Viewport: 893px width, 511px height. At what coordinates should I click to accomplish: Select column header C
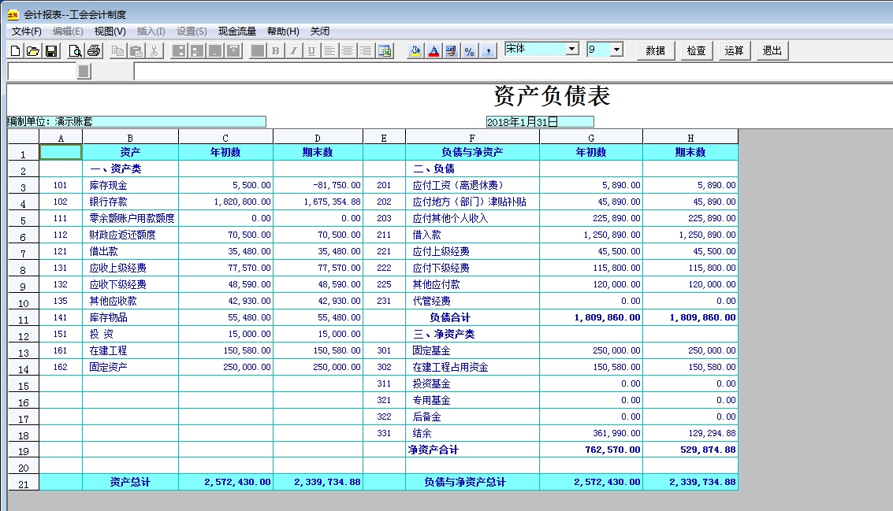(x=225, y=138)
